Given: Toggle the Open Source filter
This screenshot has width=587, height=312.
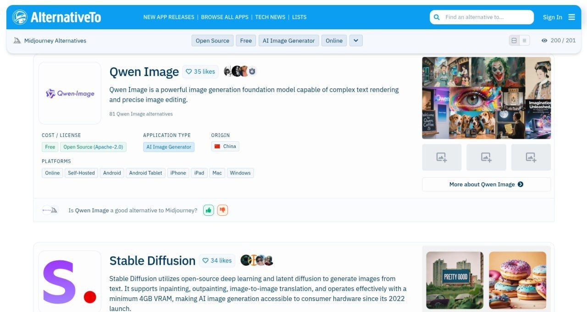Looking at the screenshot, I should point(212,40).
